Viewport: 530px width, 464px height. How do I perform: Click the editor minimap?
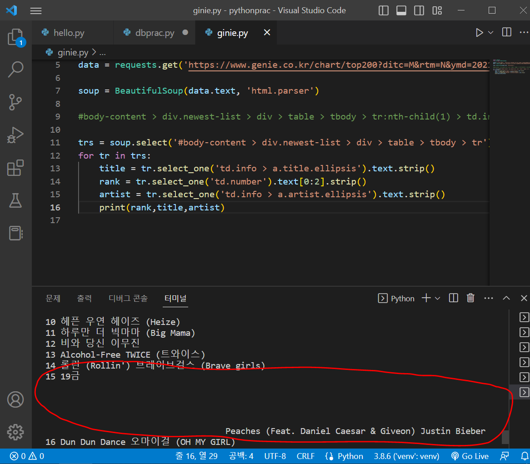510,67
